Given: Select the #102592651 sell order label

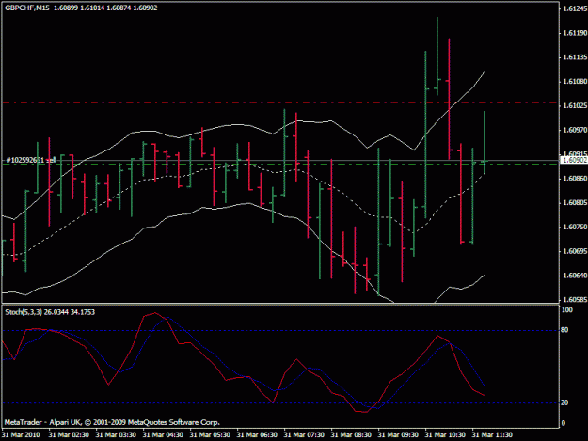Looking at the screenshot, I should click(31, 160).
